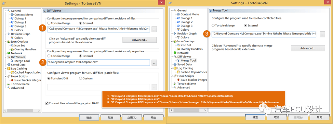Browse for file diff program executable
Screen dimensions: 333x124
pyautogui.click(x=154, y=29)
